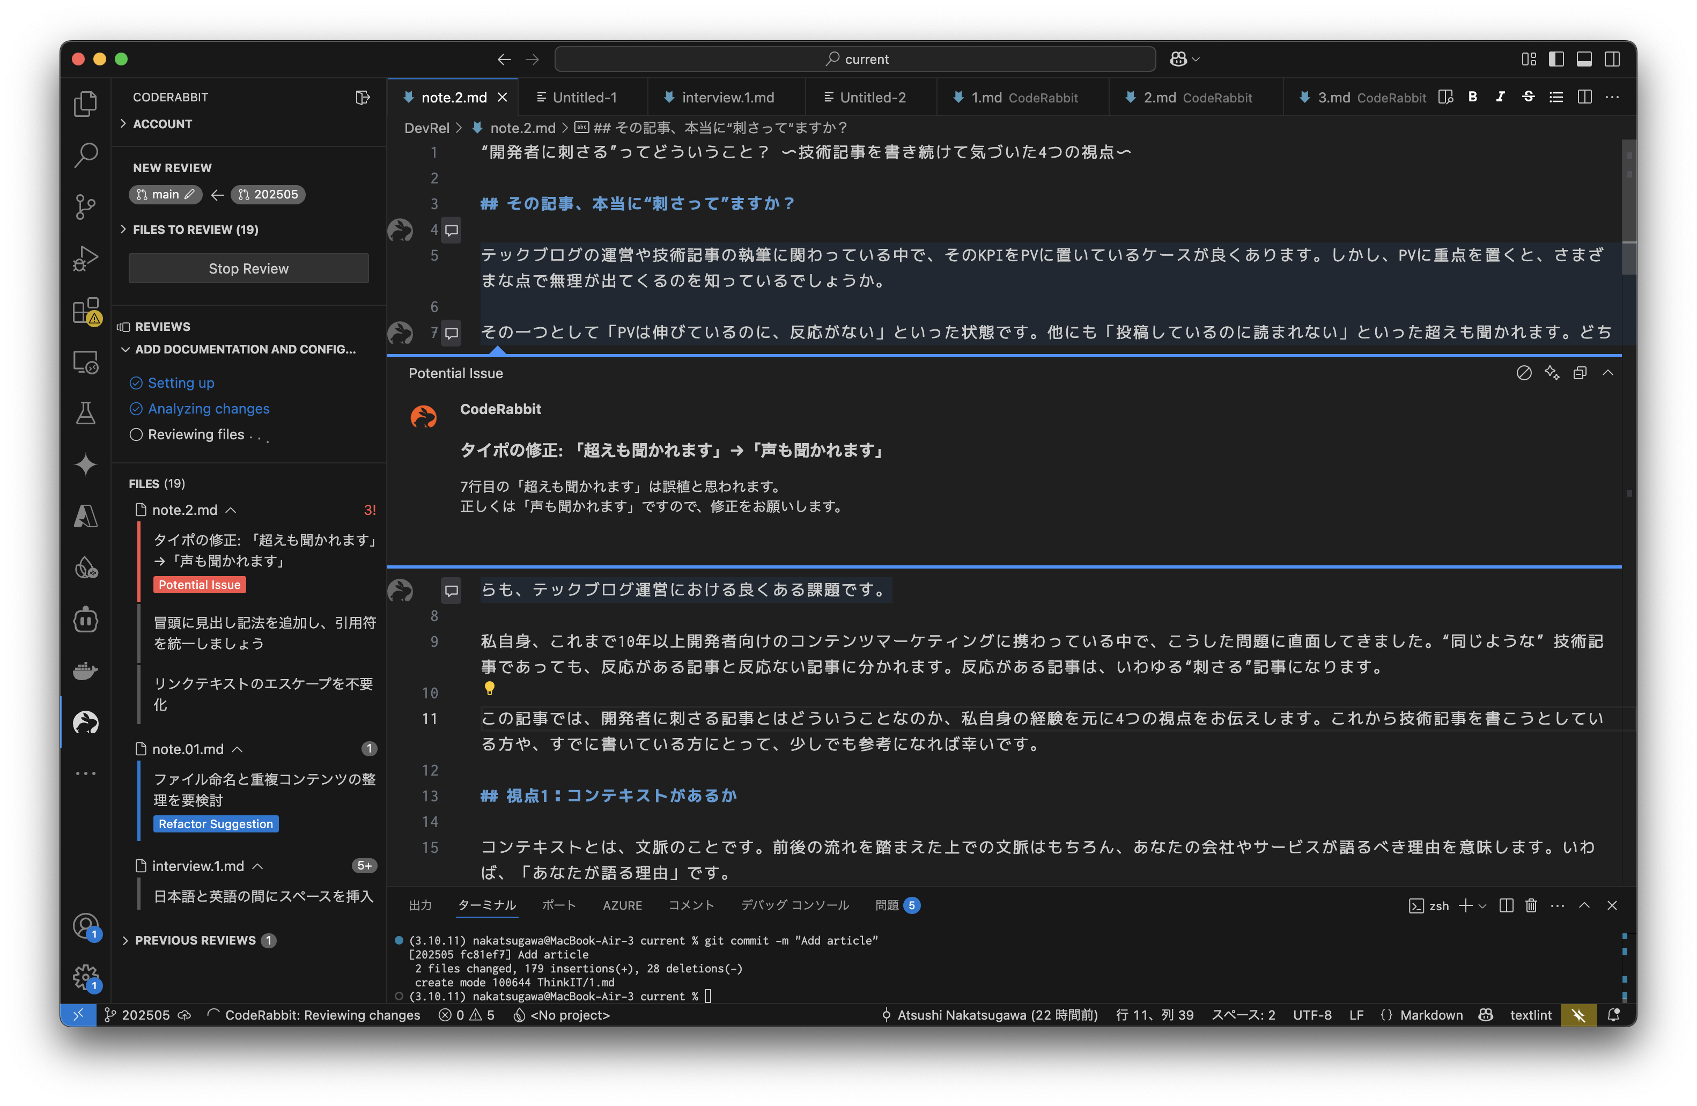Expand the ACCOUNT section in CodeRabbit panel

click(163, 123)
